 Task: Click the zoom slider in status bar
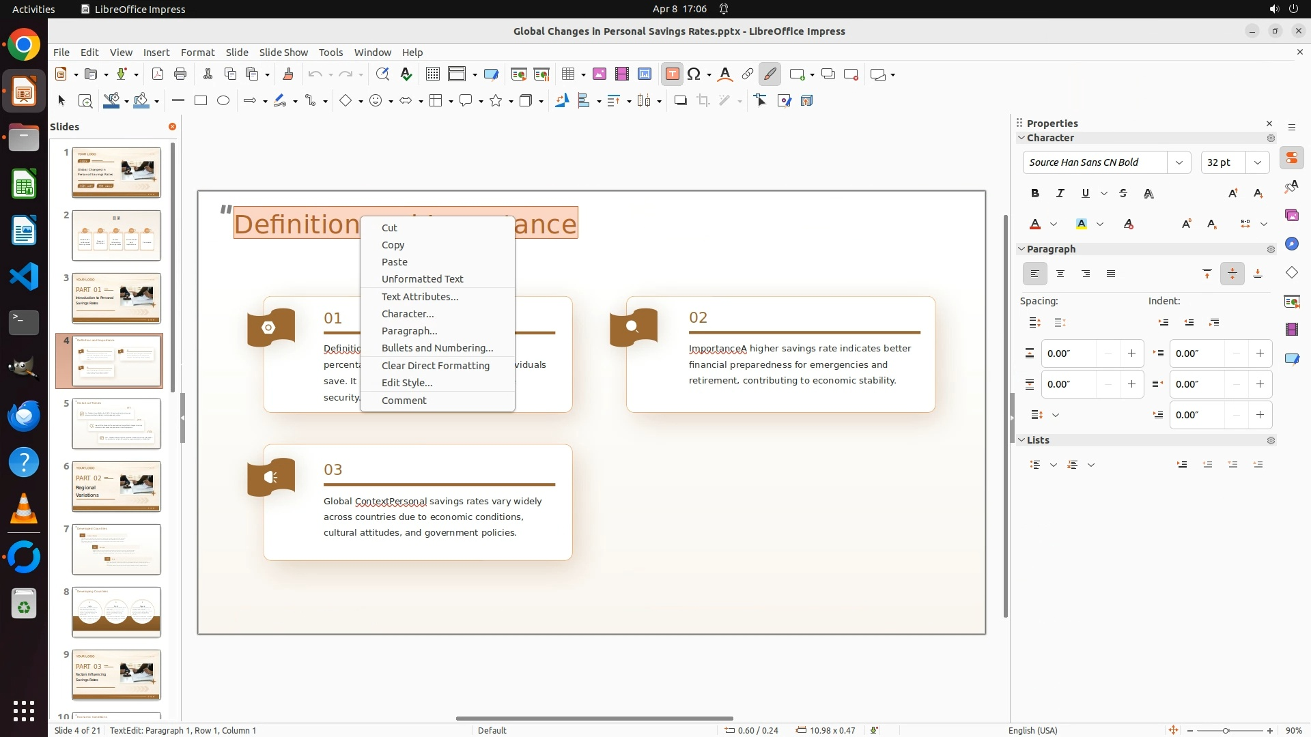click(1226, 731)
